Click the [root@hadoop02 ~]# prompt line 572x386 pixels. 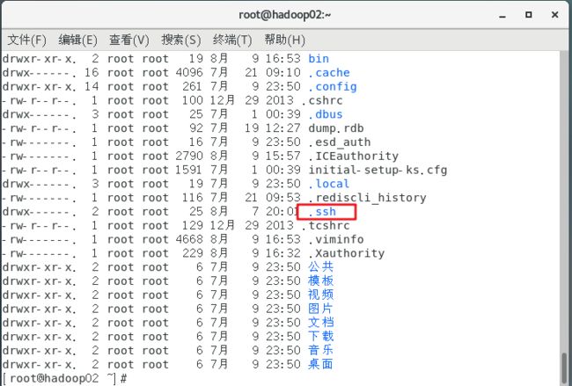point(65,378)
